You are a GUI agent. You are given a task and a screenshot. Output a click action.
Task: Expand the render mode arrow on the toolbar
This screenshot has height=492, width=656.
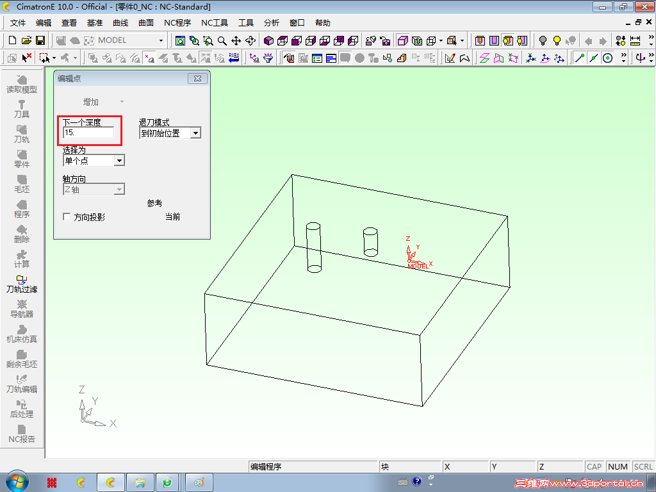click(441, 40)
